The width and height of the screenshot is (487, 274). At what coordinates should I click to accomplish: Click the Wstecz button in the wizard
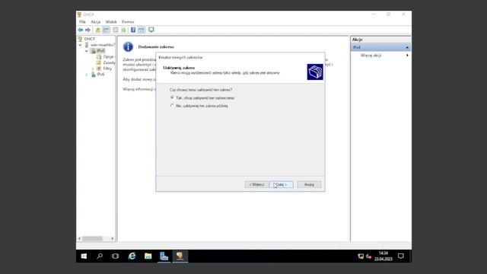point(257,184)
